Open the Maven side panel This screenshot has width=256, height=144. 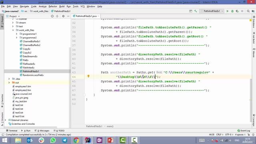coord(254,53)
